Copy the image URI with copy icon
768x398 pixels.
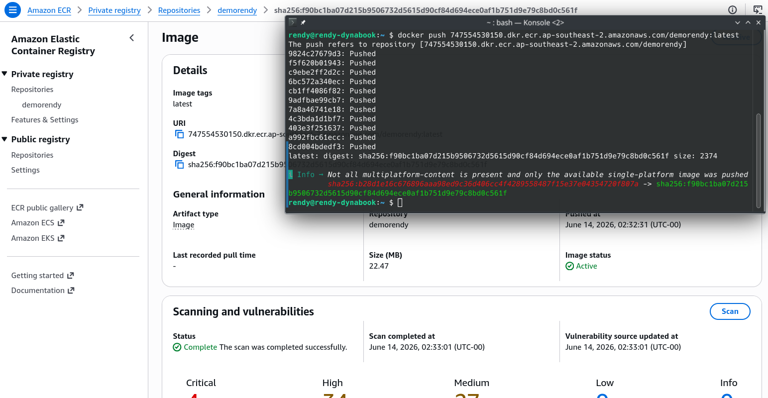click(x=180, y=134)
